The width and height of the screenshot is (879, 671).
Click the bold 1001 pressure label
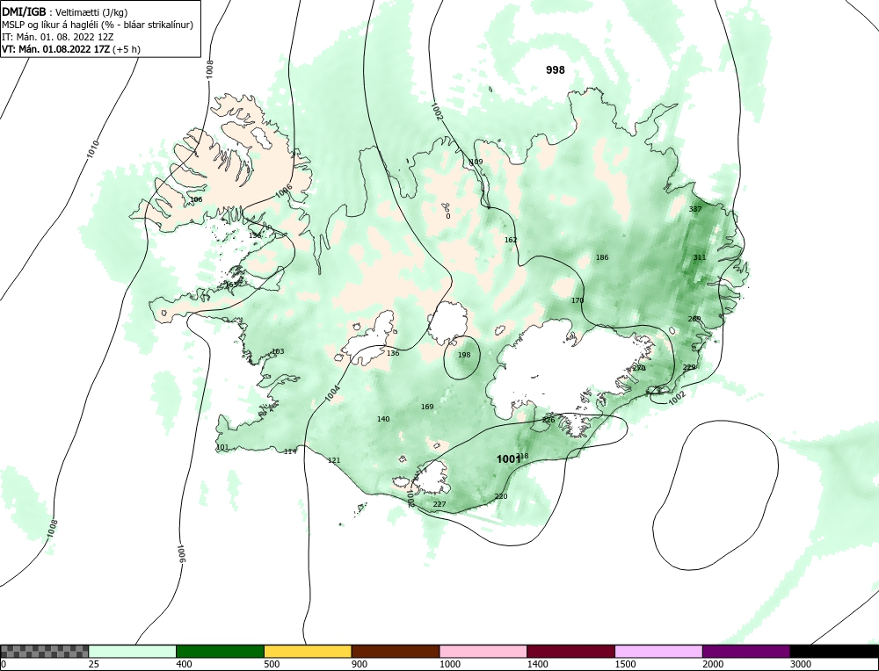[x=508, y=459]
